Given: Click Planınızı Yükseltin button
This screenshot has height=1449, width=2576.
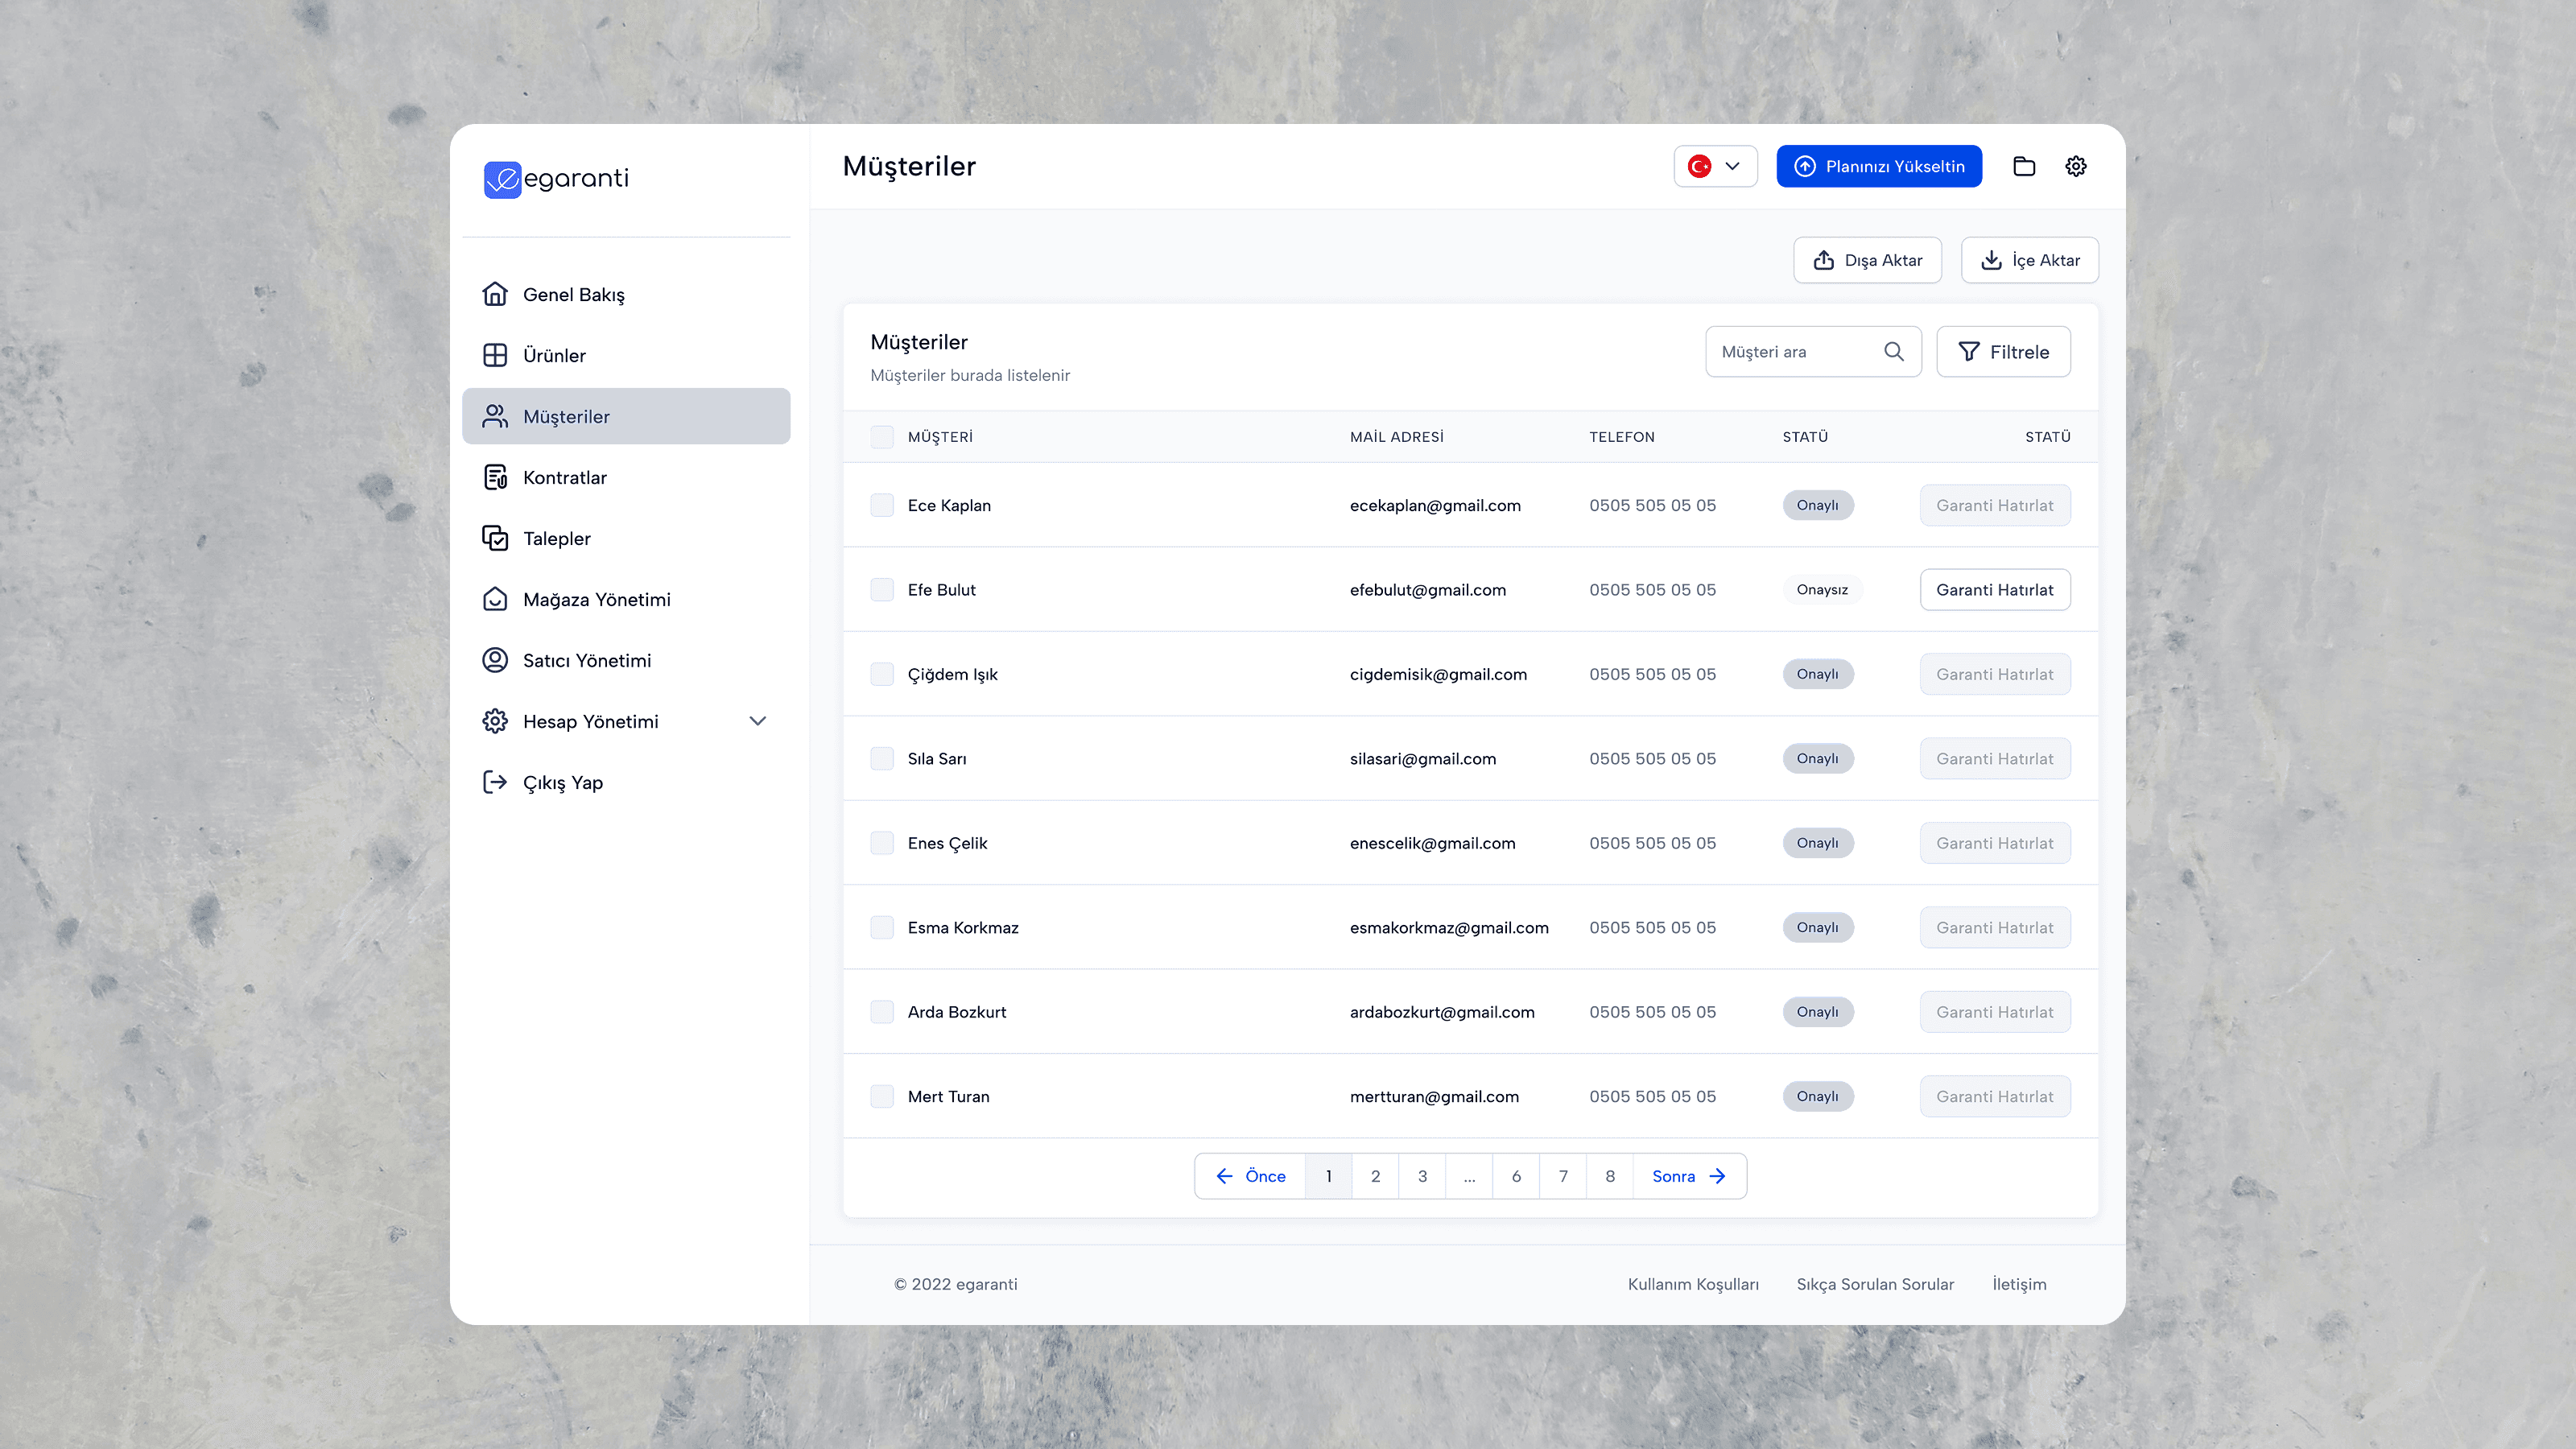Looking at the screenshot, I should click(1878, 166).
